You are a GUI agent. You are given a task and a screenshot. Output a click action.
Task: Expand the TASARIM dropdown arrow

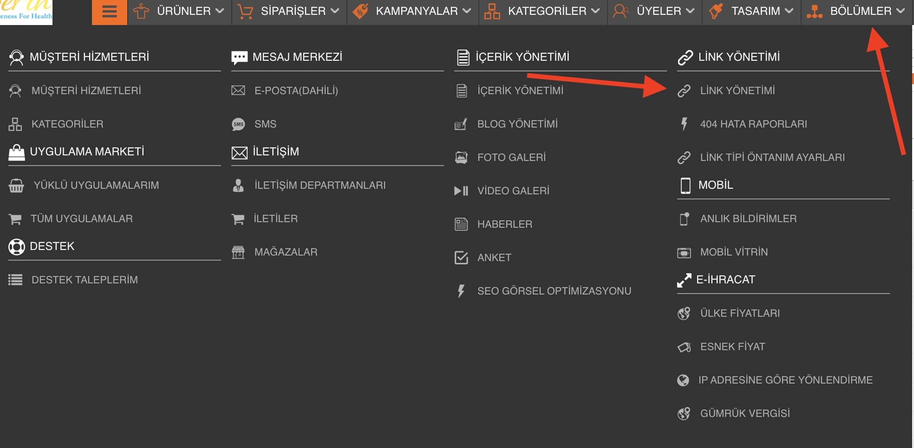coord(790,10)
